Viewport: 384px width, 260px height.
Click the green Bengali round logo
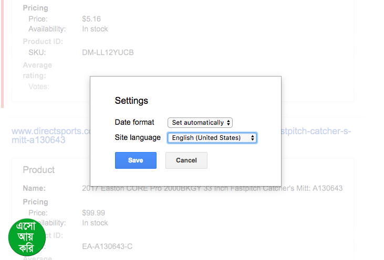click(27, 237)
